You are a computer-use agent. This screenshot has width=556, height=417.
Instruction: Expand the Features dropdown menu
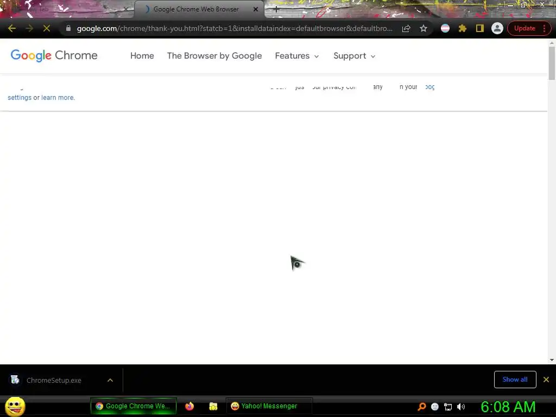297,56
